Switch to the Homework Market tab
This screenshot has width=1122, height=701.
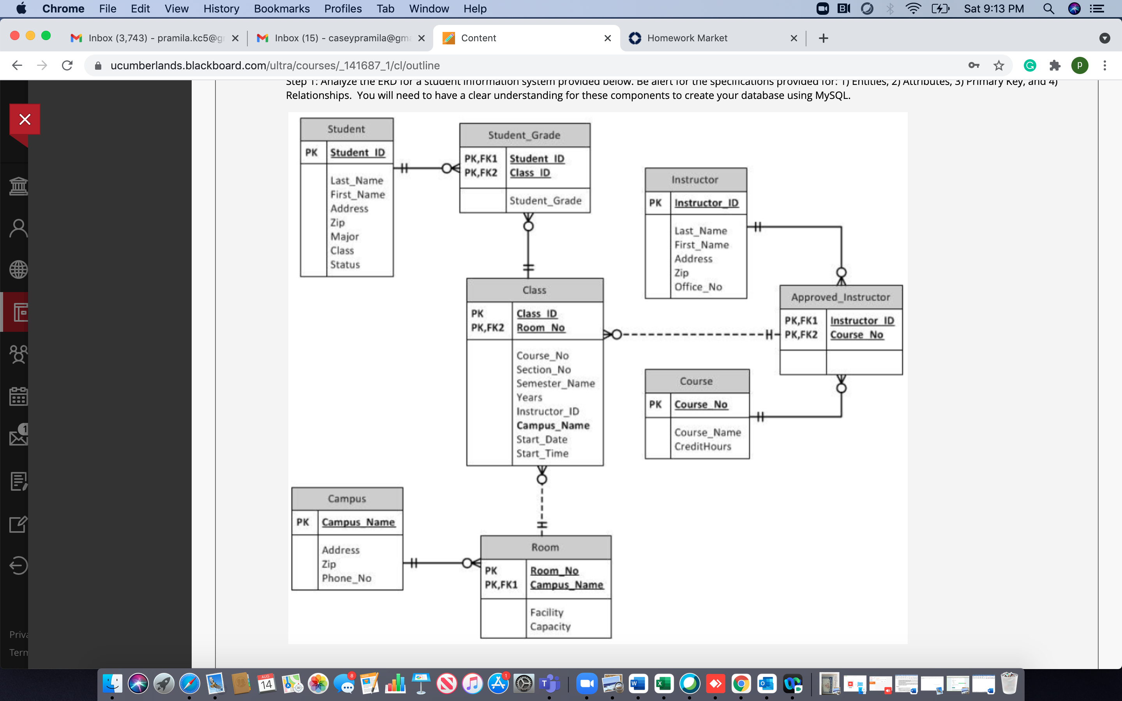(x=712, y=38)
